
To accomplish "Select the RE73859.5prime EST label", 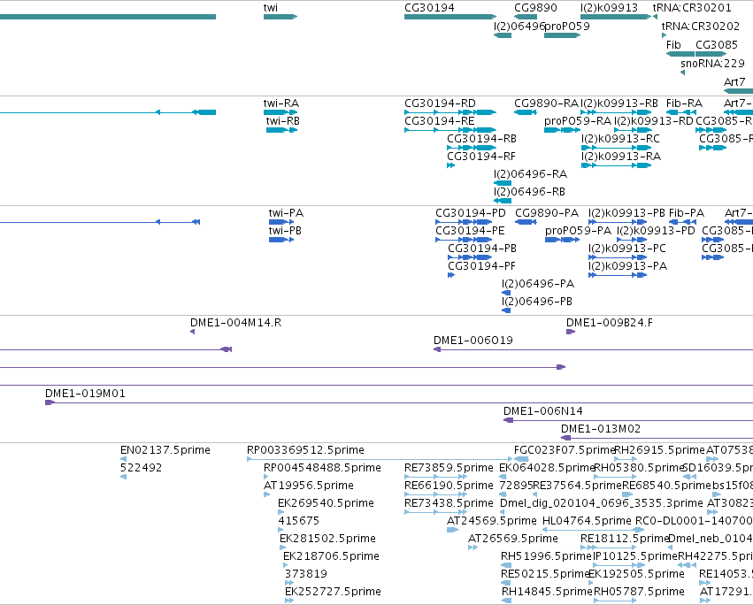I will 449,468.
